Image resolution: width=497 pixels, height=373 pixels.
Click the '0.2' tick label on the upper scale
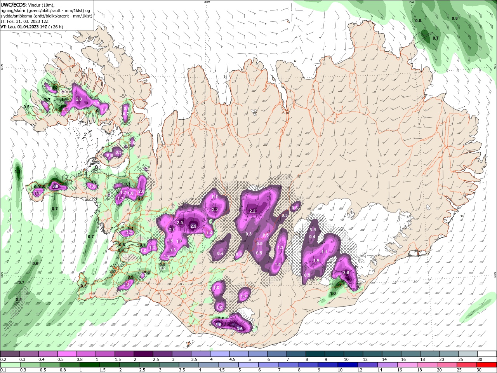pos(3,359)
